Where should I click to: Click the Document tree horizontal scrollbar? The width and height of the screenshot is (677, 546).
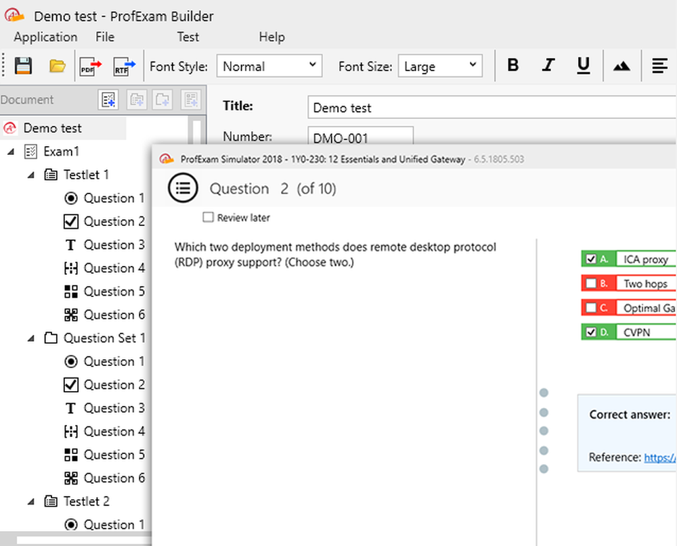84,540
